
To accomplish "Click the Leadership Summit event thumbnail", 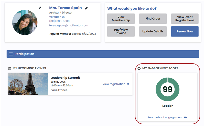I will (28, 84).
